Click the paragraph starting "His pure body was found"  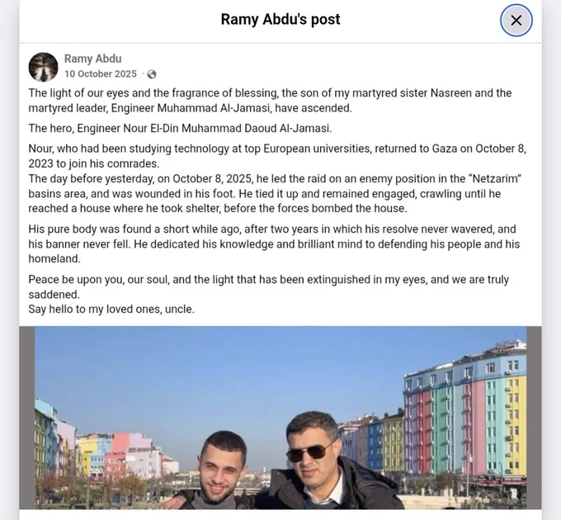pyautogui.click(x=274, y=243)
